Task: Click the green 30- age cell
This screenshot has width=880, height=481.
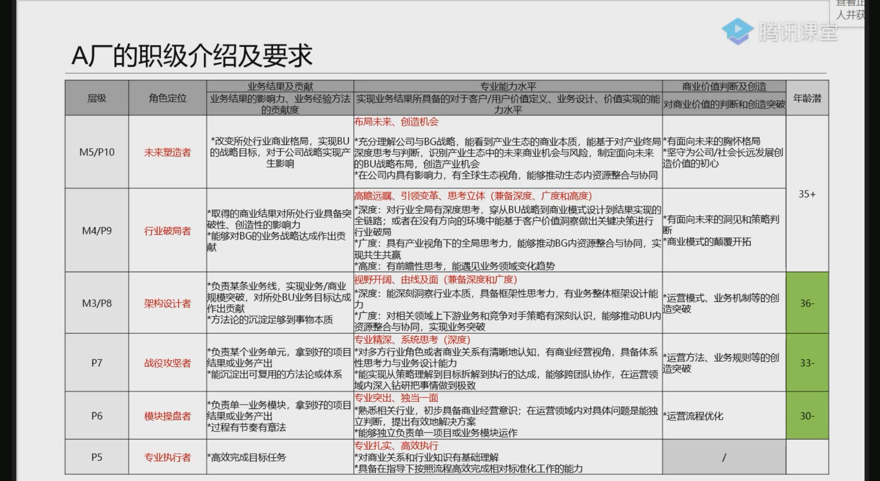Action: 807,416
